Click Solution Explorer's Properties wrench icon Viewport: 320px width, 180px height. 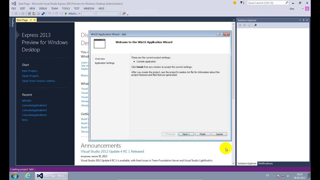255,25
